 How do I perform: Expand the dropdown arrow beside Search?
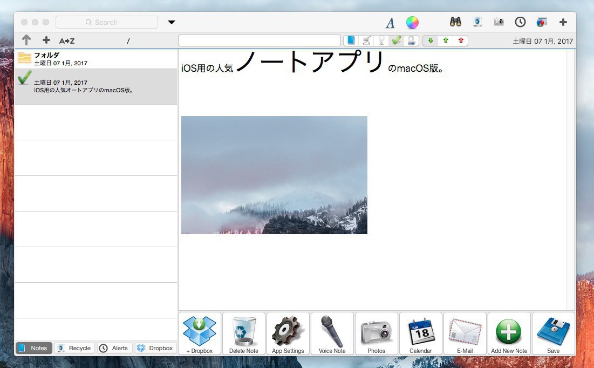coord(171,22)
